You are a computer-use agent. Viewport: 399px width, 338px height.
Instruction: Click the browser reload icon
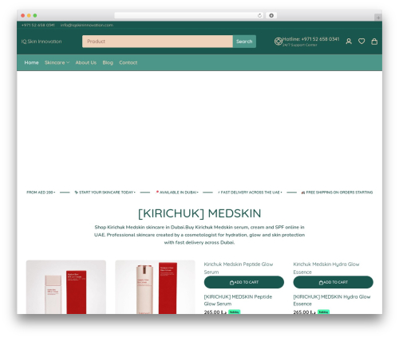click(x=259, y=15)
